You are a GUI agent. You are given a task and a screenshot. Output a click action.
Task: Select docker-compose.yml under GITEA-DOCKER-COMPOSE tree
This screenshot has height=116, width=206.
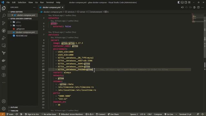(23, 32)
